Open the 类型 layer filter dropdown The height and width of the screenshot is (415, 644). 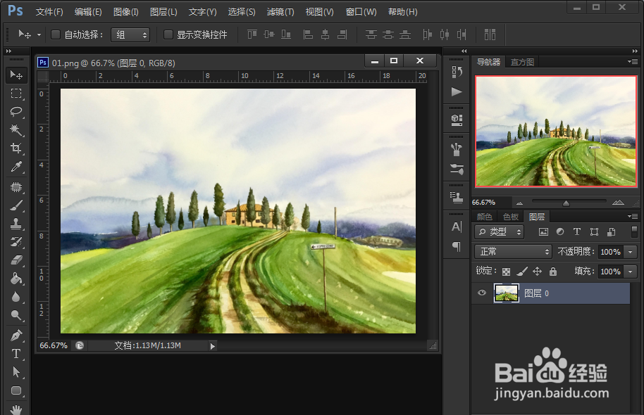pyautogui.click(x=499, y=231)
